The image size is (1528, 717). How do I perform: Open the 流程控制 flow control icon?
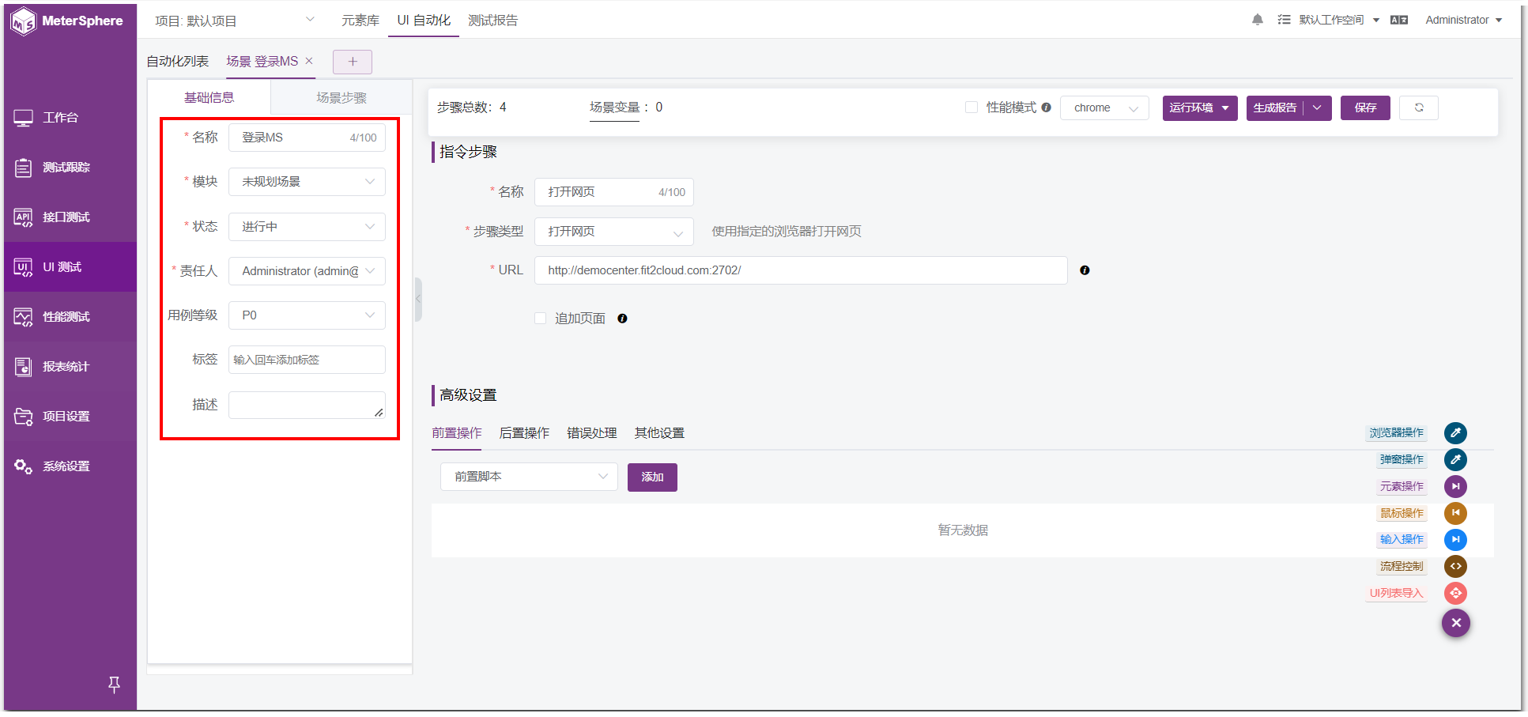click(x=1455, y=566)
